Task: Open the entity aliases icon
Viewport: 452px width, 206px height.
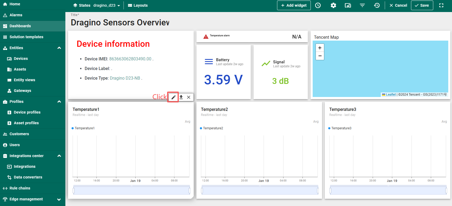Action: pyautogui.click(x=348, y=5)
